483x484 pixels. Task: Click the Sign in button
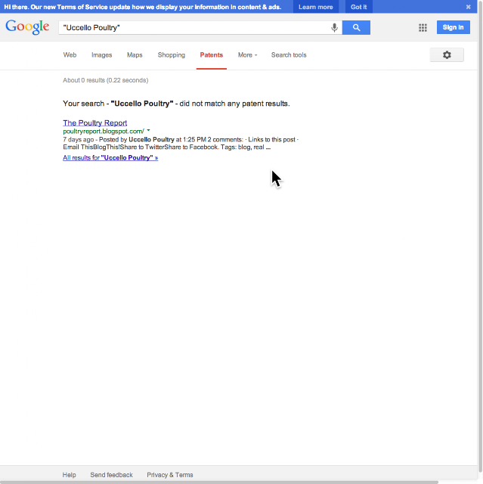coord(453,27)
